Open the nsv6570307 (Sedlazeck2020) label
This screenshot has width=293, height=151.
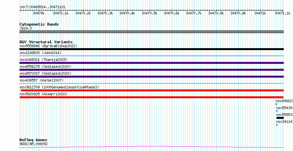point(45,73)
